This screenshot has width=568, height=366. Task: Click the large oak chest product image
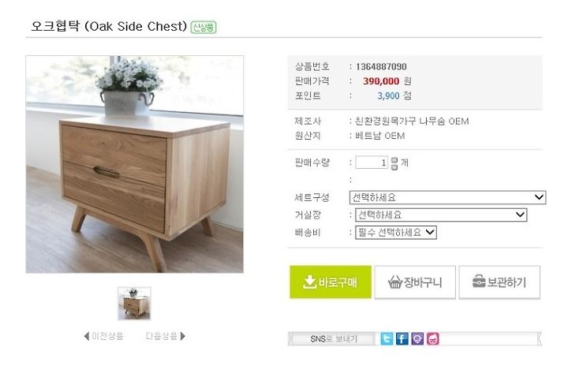pos(134,164)
